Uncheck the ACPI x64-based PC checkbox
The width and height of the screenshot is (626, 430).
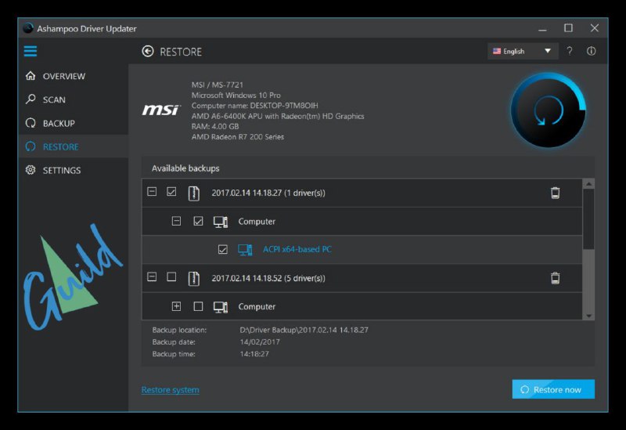(223, 249)
